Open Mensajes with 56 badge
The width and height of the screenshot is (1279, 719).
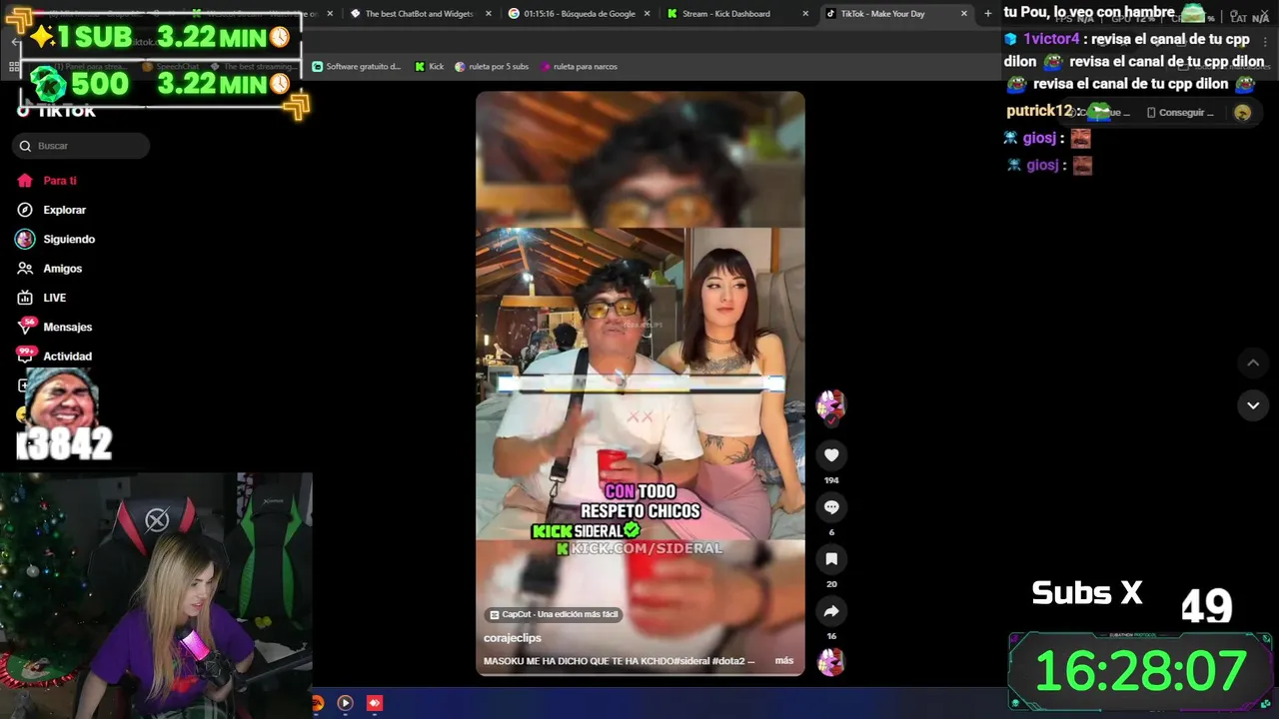tap(55, 327)
